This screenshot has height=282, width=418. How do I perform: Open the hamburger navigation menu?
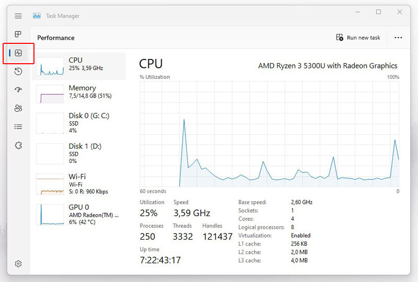click(18, 16)
